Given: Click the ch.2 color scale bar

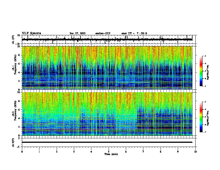Looking at the screenshot, I should click(201, 117).
